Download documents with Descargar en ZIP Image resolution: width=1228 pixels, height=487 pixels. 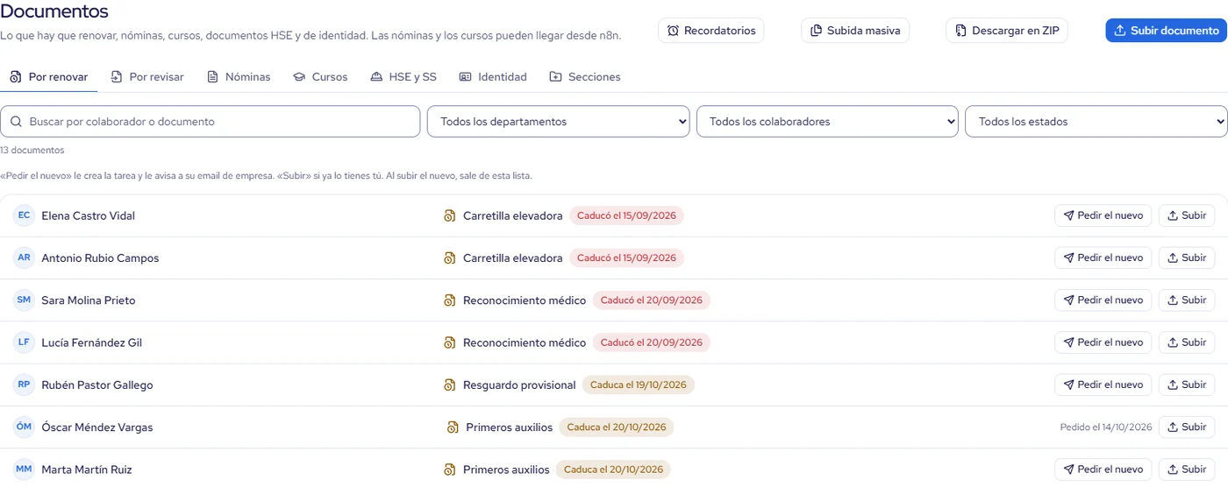point(1006,31)
